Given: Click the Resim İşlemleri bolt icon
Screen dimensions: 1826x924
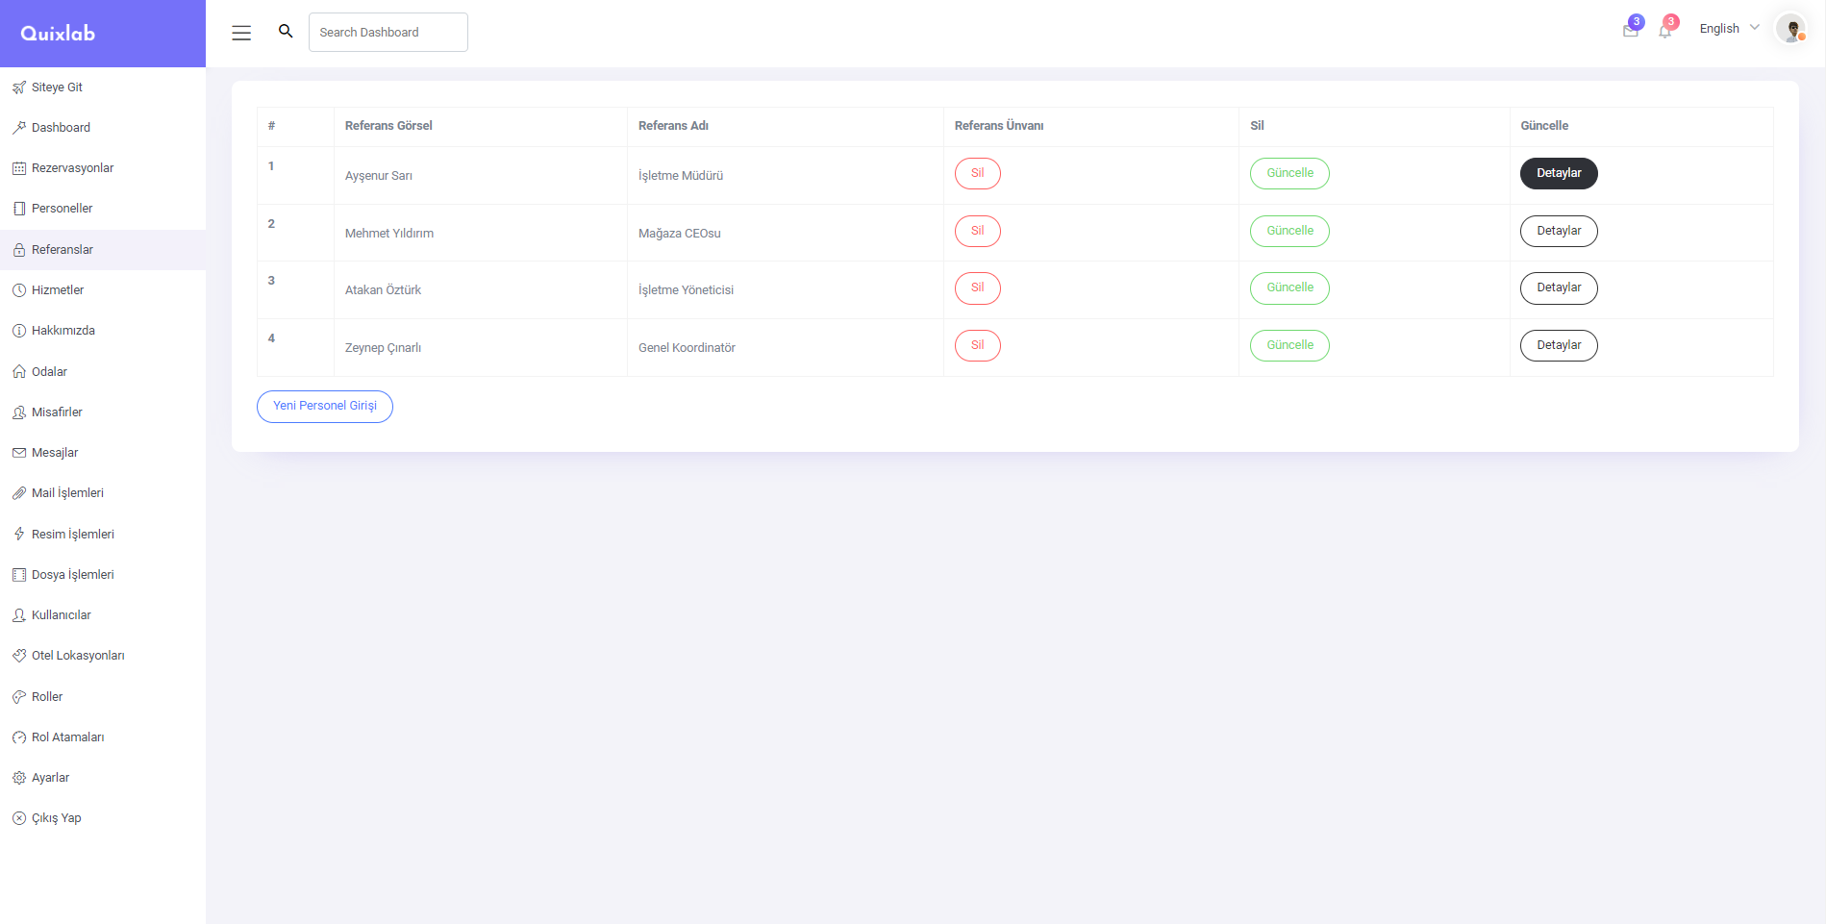Looking at the screenshot, I should [x=19, y=534].
